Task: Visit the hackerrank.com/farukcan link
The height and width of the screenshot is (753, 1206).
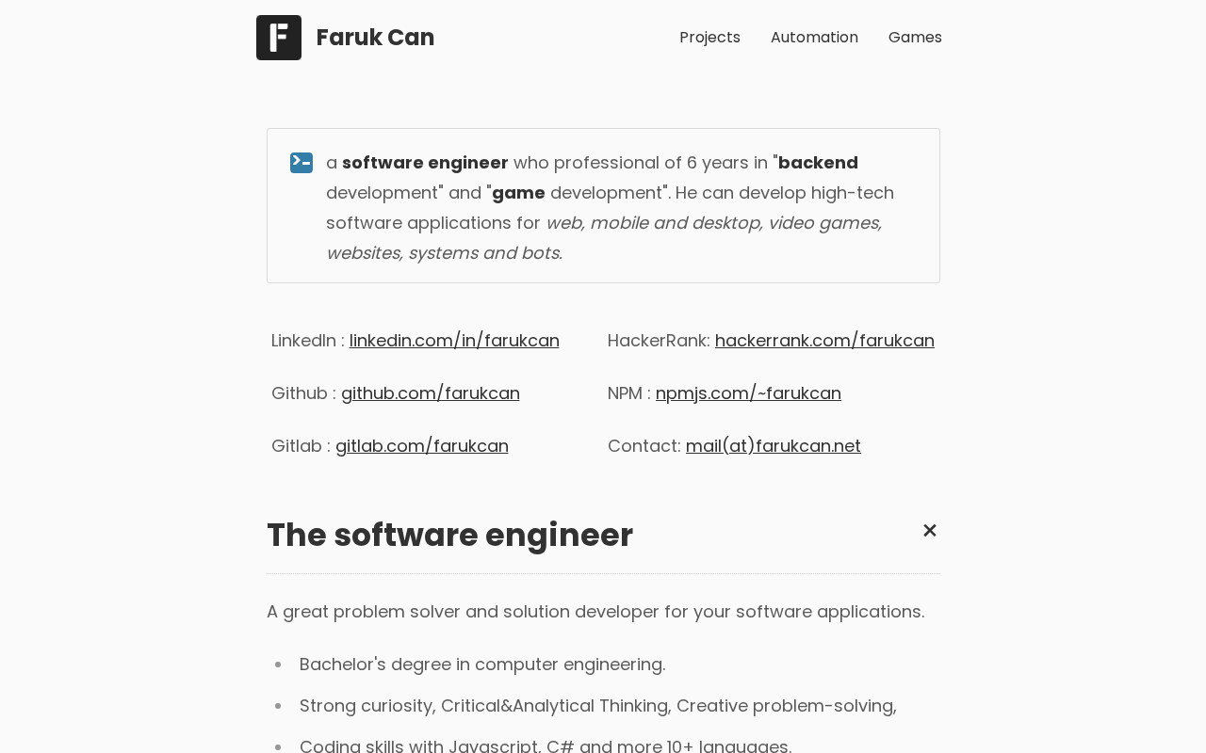Action: click(824, 341)
